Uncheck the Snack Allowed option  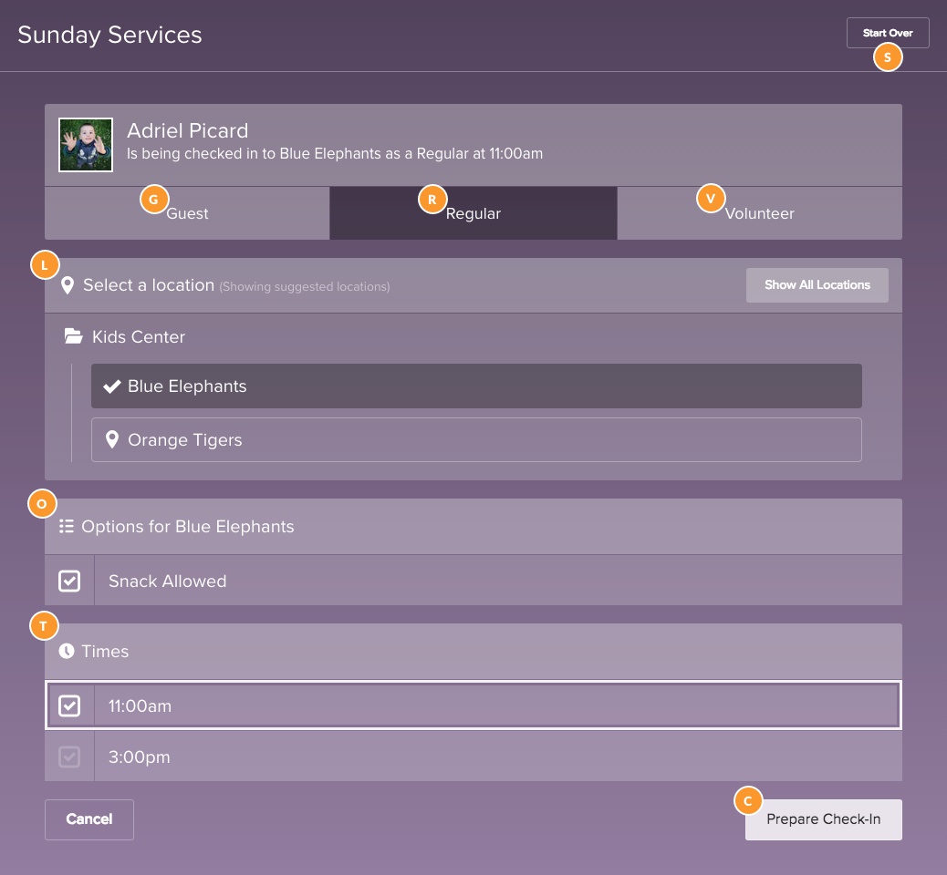click(x=69, y=580)
